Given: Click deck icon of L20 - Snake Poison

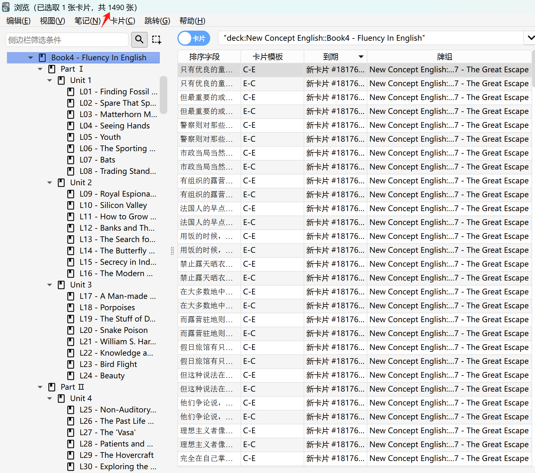Looking at the screenshot, I should (71, 330).
